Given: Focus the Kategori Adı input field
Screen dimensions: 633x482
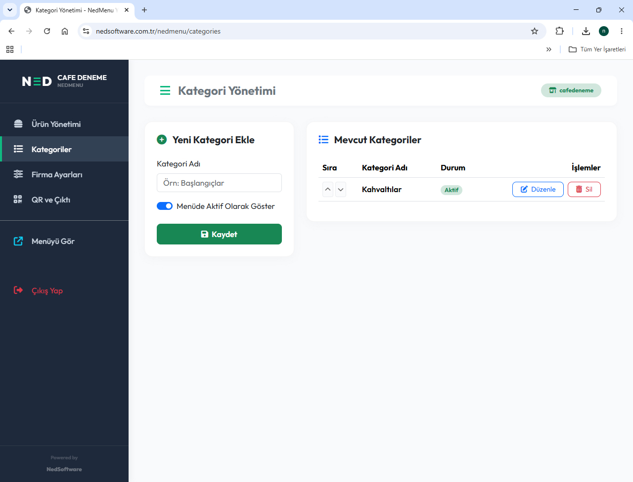Looking at the screenshot, I should (x=219, y=183).
